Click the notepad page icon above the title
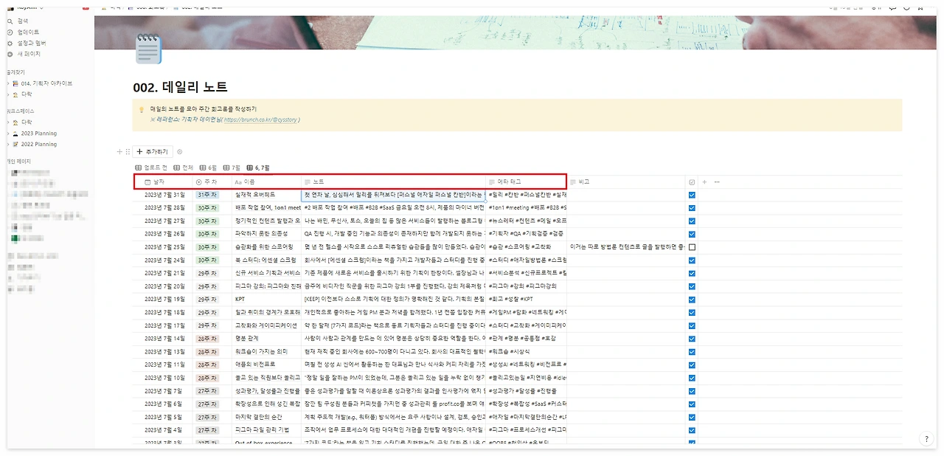 click(x=147, y=49)
